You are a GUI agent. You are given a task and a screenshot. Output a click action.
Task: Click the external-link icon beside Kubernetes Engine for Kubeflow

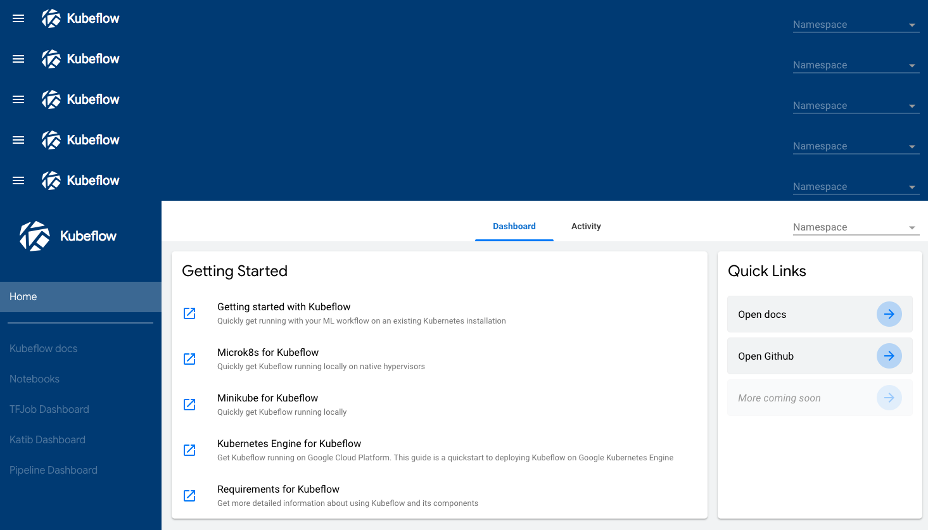coord(189,450)
